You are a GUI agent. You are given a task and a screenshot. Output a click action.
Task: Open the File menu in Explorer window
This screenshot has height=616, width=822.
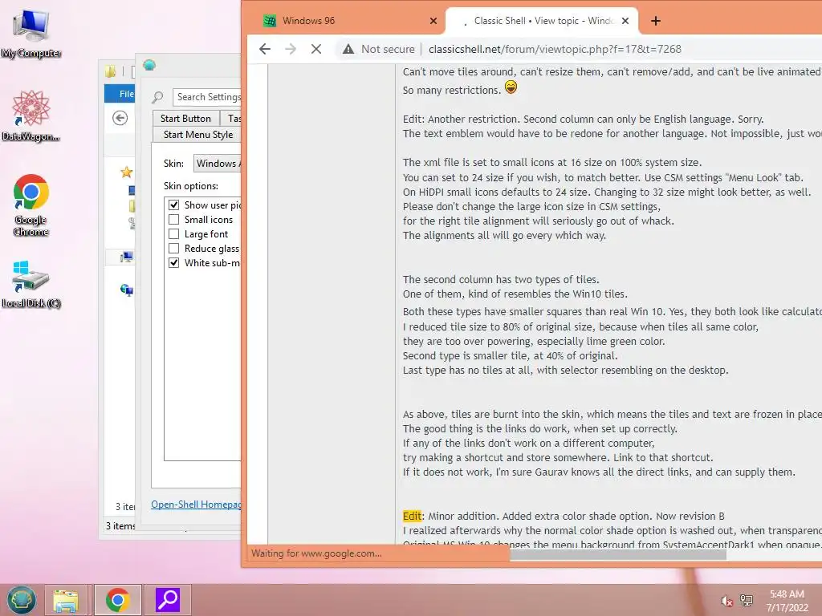(120, 94)
